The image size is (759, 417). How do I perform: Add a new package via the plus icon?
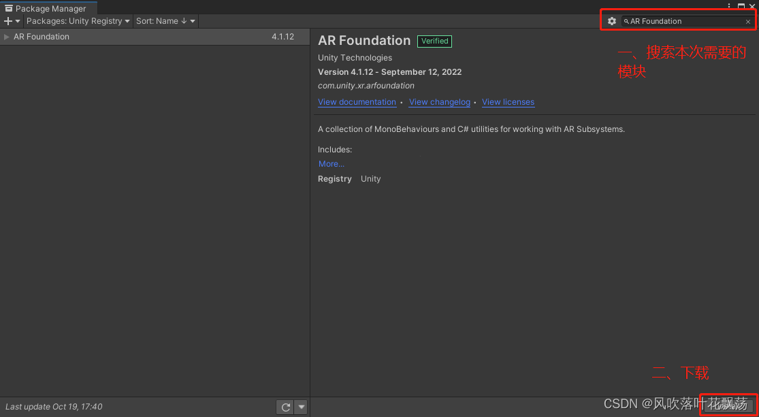point(7,21)
